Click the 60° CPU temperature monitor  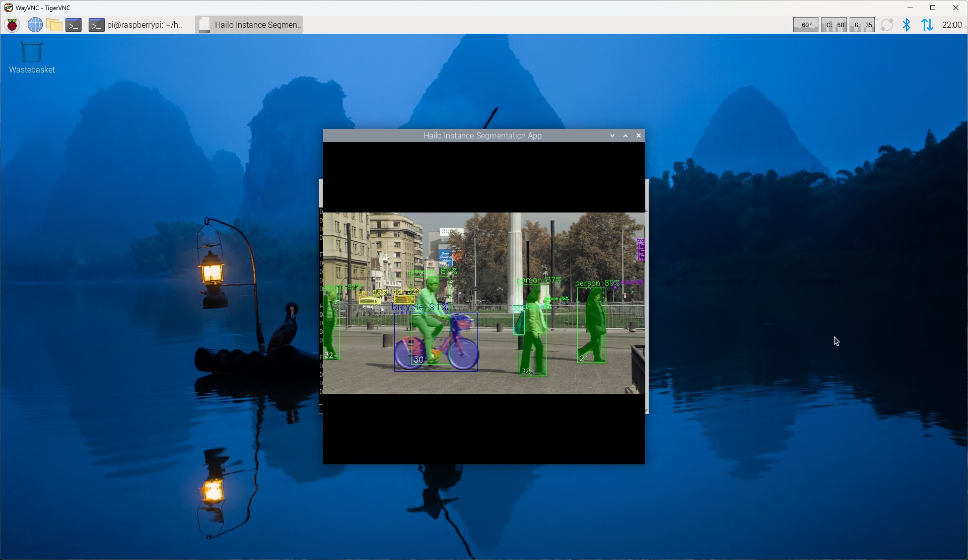point(805,25)
